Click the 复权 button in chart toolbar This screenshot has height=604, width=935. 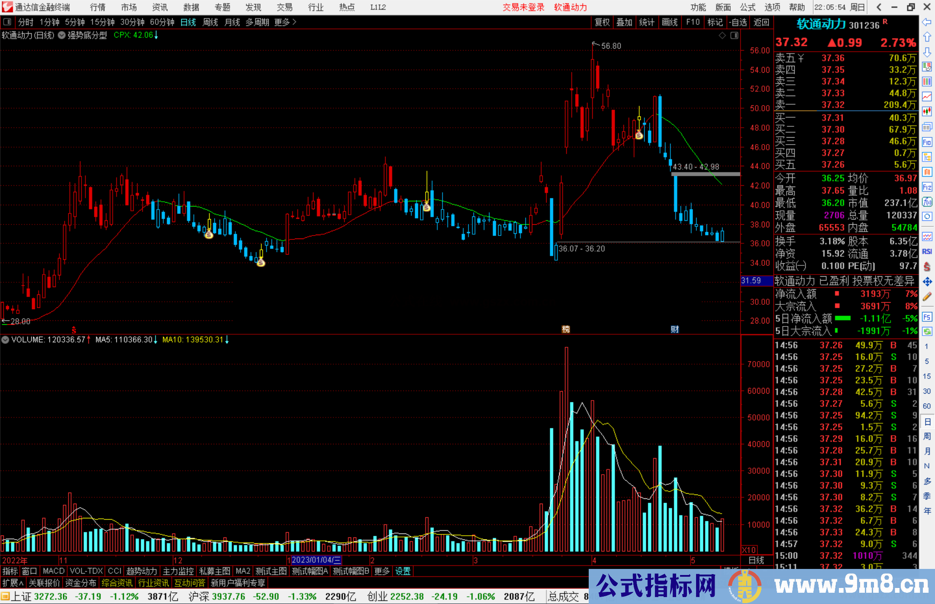(x=602, y=22)
